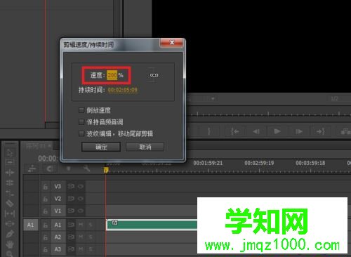Viewport: 351px width, 257px height.
Task: Toggle lock on track V1
Action: click(46, 211)
